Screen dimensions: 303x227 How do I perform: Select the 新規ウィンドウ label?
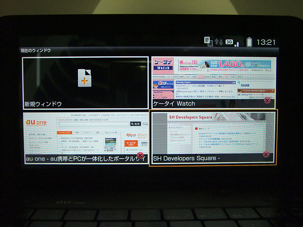43,104
